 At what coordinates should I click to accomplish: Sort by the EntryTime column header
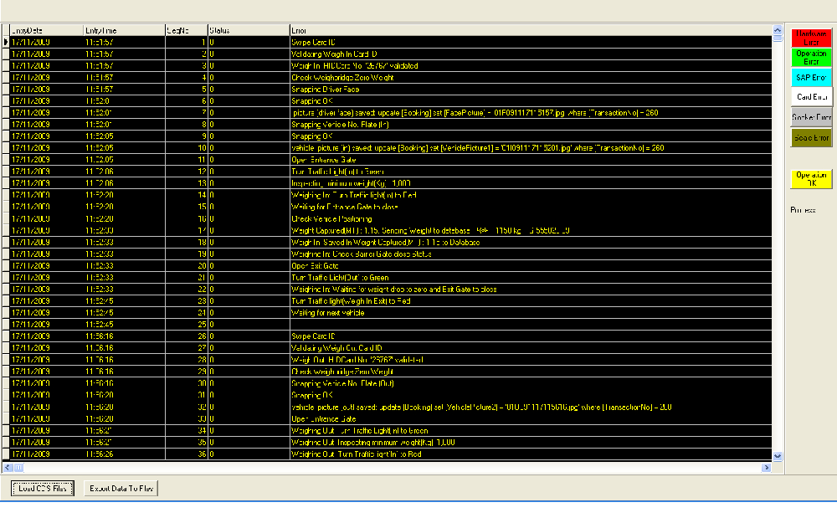(125, 30)
